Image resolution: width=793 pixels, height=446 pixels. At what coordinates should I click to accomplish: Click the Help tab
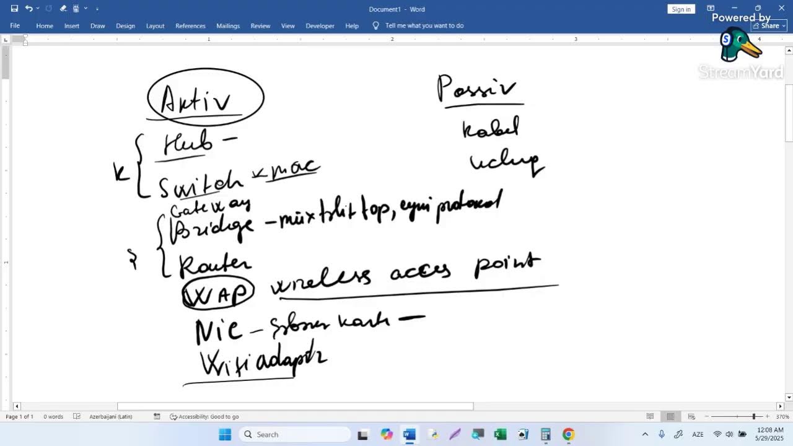tap(352, 26)
